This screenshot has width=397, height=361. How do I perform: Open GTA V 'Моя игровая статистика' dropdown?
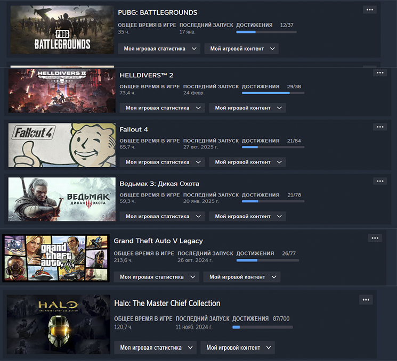pyautogui.click(x=156, y=277)
